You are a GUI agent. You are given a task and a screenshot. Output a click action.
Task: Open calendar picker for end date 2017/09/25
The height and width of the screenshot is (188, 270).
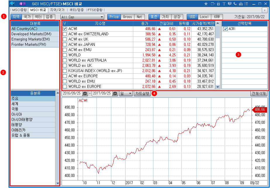point(115,93)
